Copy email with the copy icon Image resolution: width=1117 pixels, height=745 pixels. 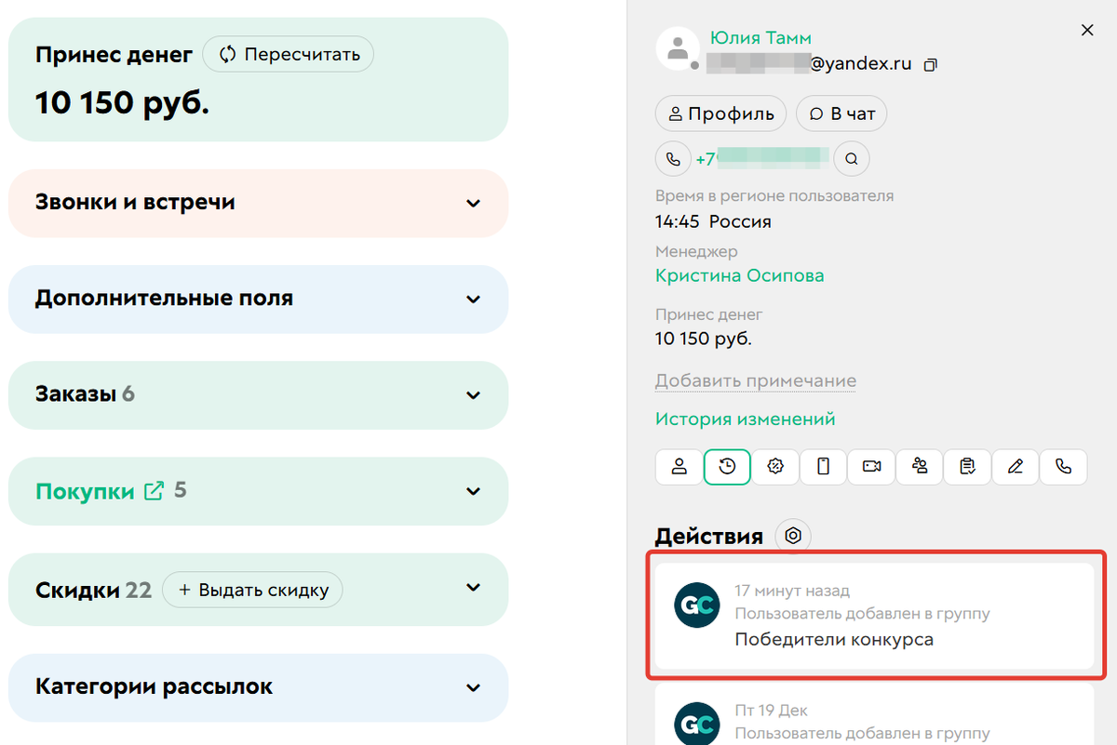point(929,65)
